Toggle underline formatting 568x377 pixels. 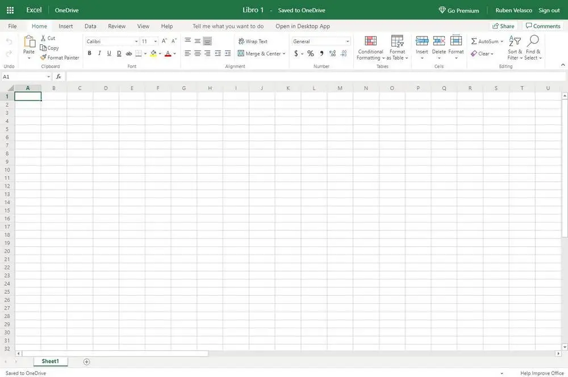pyautogui.click(x=109, y=53)
